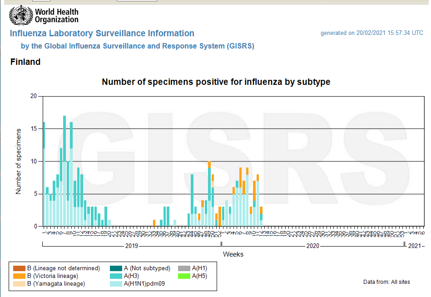
Task: Click the green A(H5) legend swatch
Action: click(184, 276)
